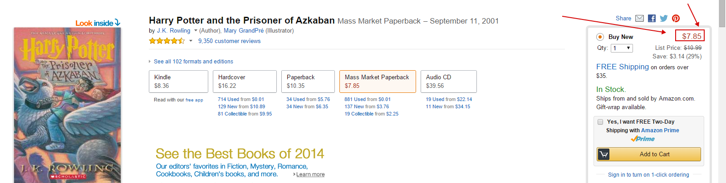Select the Buy New radio button

[600, 37]
